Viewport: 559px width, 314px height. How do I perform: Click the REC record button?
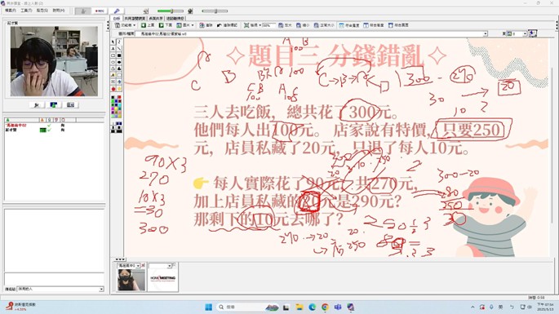[x=99, y=11]
